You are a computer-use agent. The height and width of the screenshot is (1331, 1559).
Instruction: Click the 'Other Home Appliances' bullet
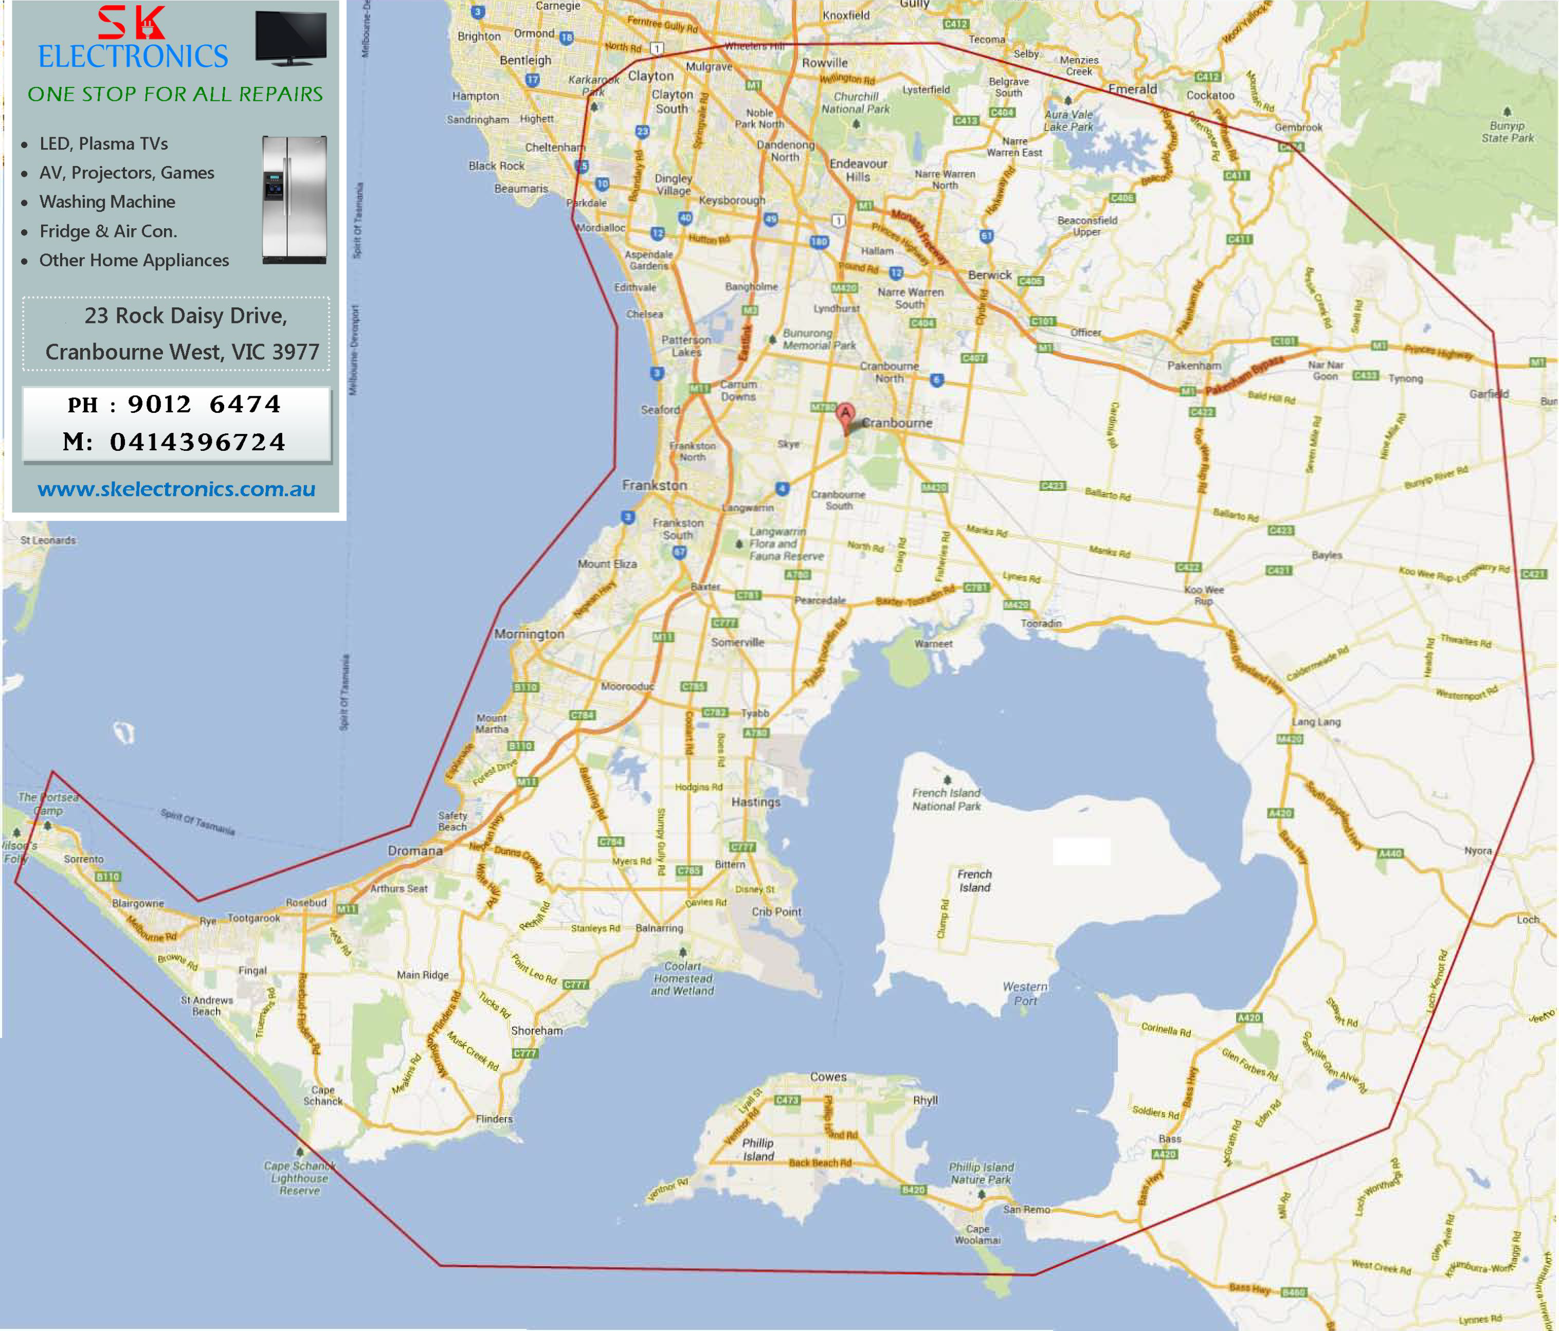coord(134,260)
